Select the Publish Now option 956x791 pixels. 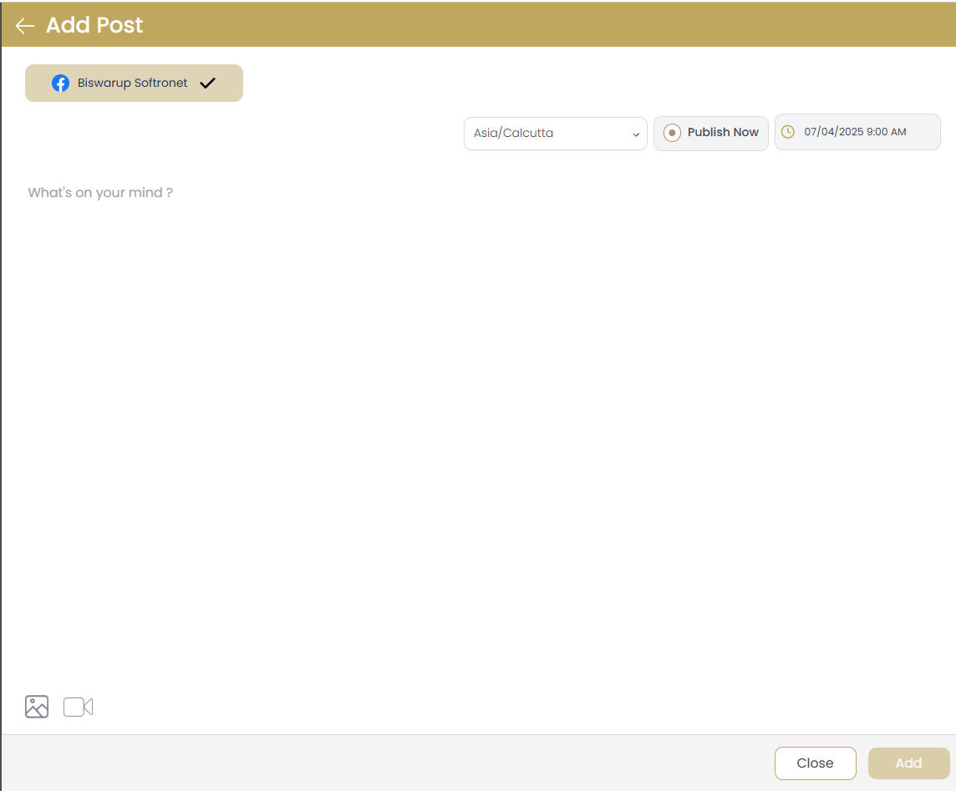click(710, 132)
